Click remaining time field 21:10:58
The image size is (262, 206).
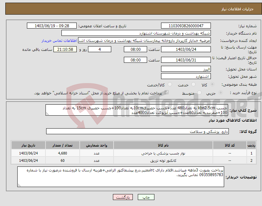[65, 49]
